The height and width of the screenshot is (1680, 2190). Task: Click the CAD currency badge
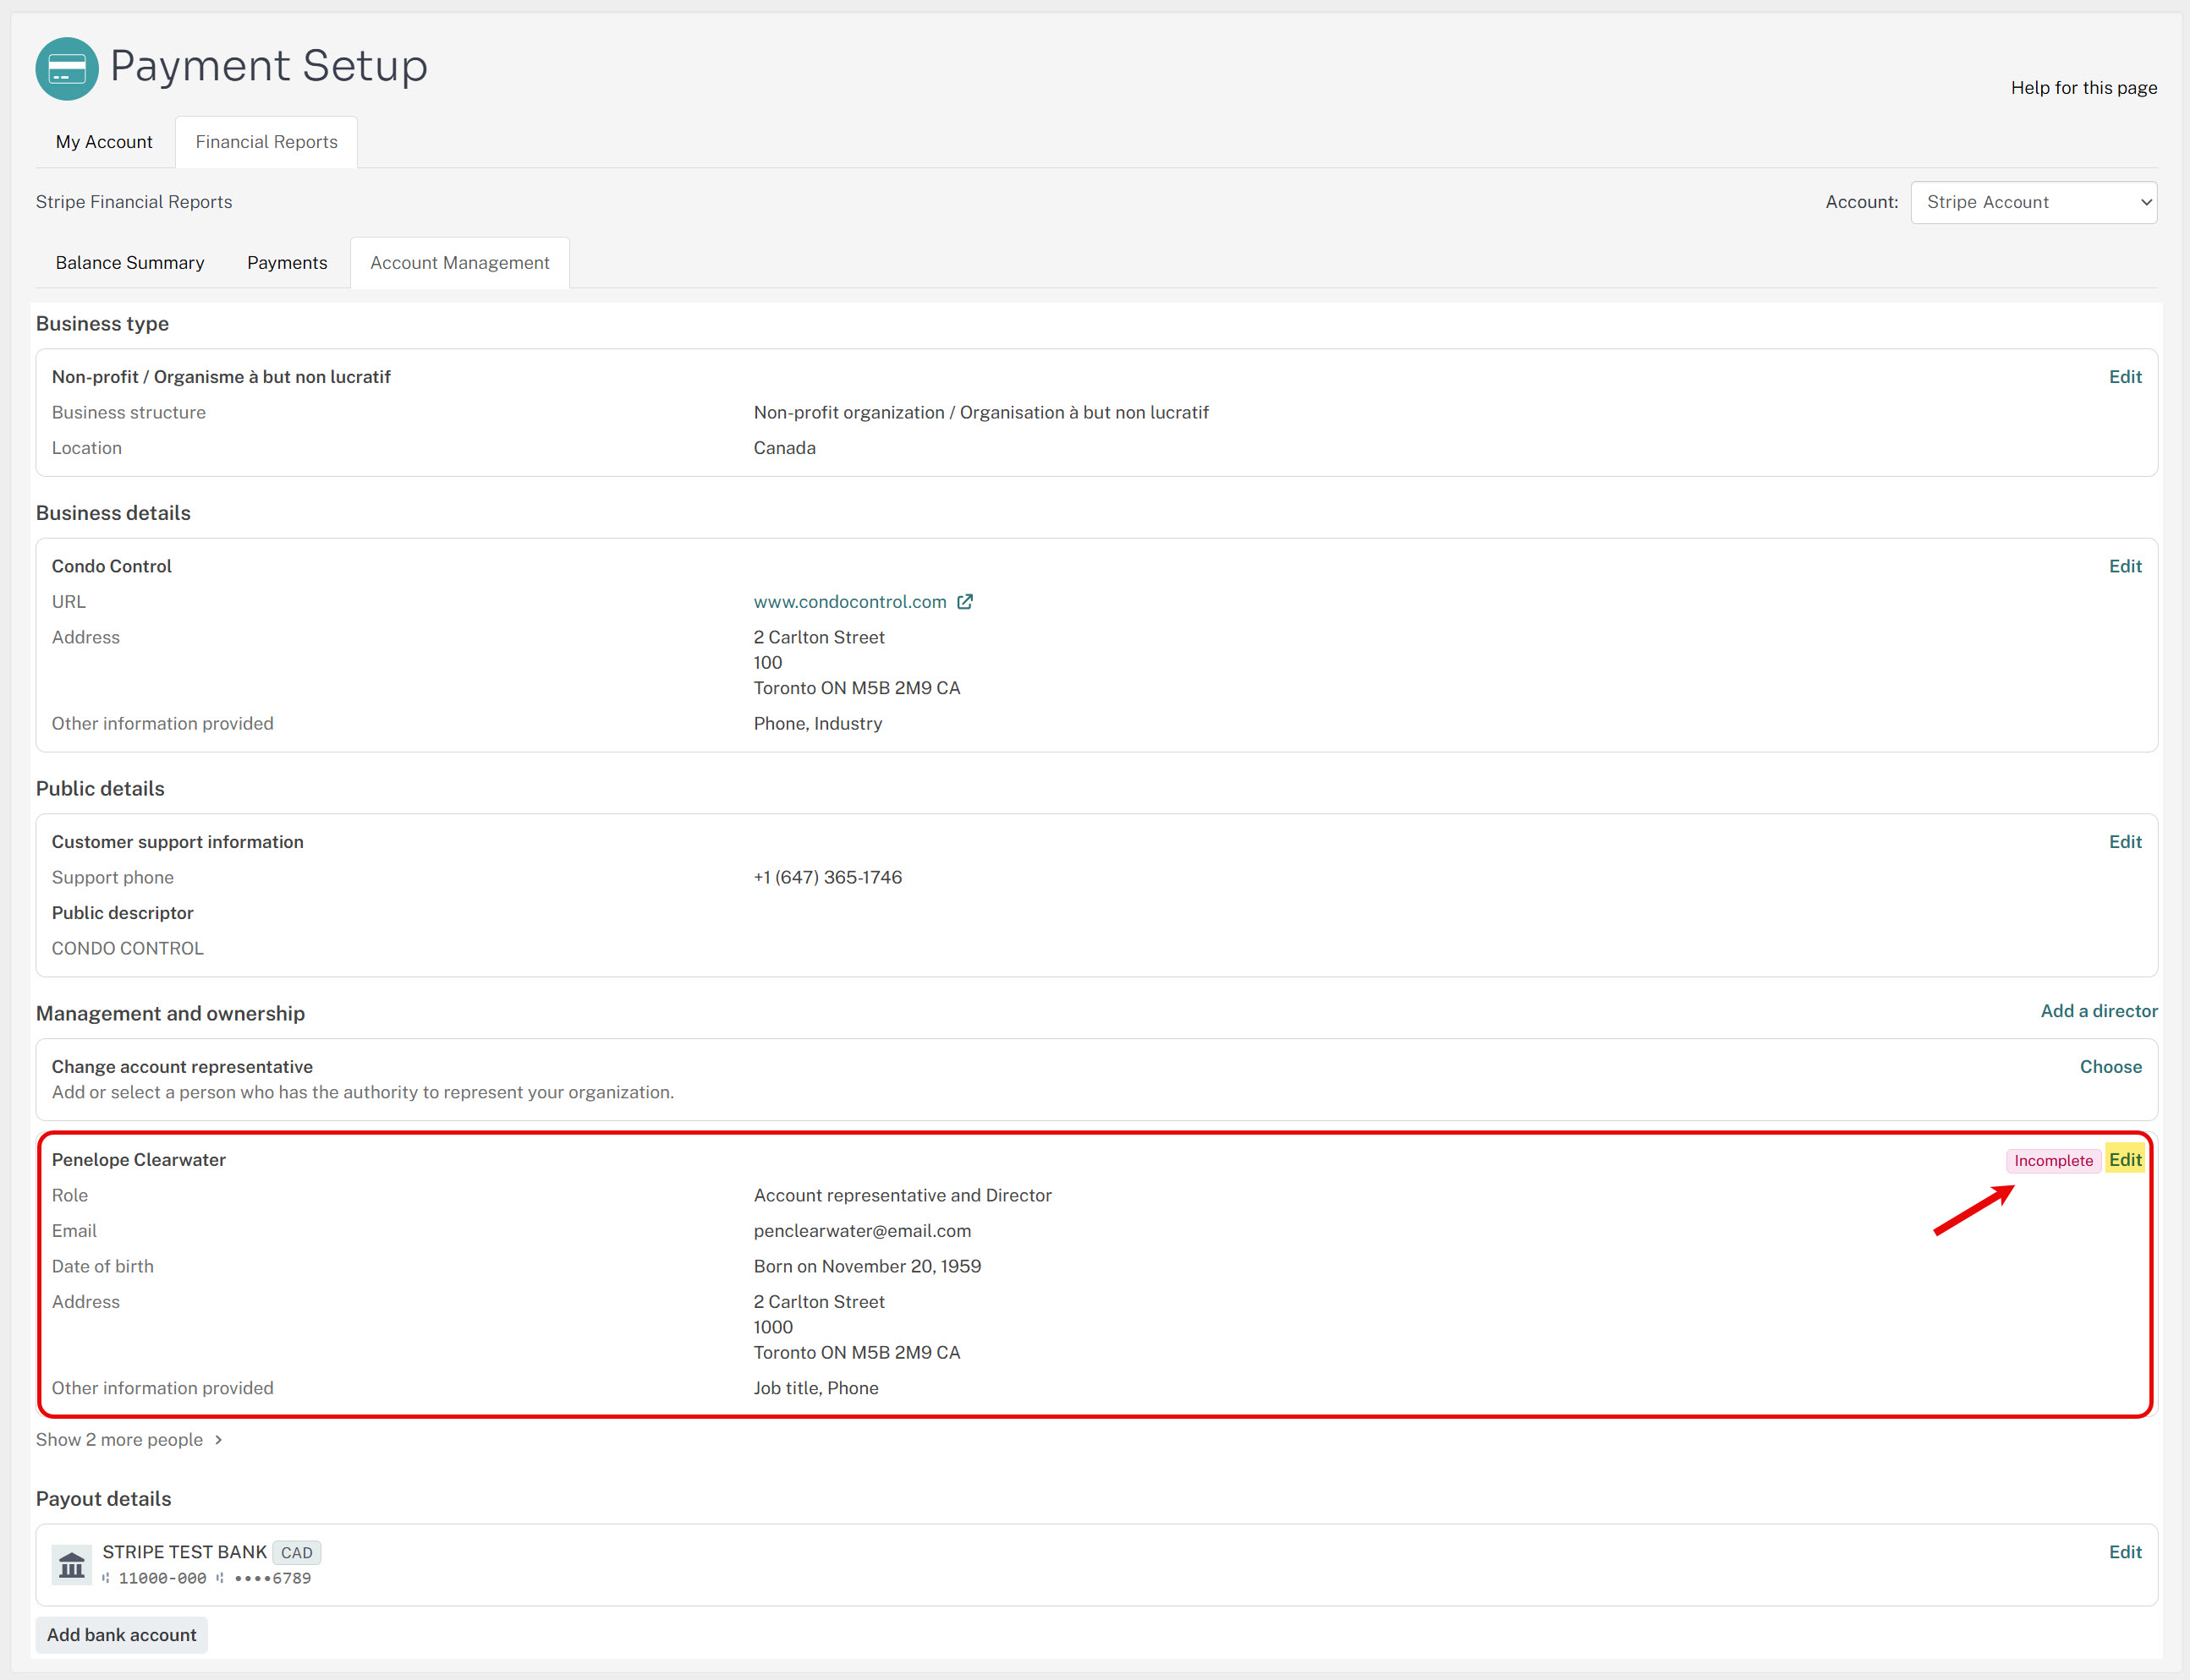[x=296, y=1553]
